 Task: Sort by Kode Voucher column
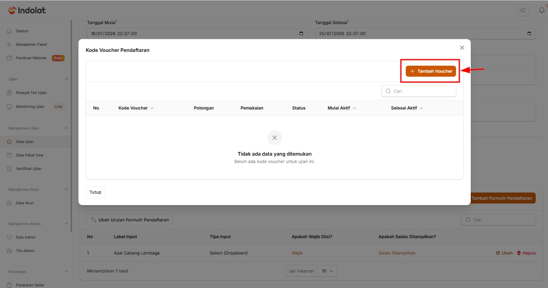(x=136, y=108)
